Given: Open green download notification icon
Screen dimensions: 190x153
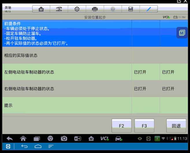Looking at the screenshot, I should (x=157, y=139).
